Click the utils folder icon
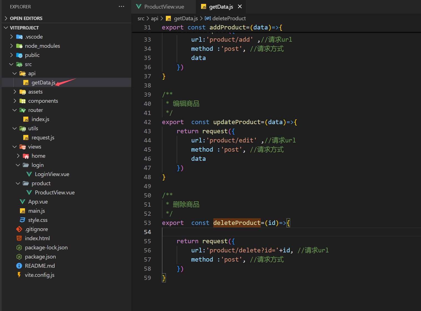421x311 pixels. coord(22,129)
